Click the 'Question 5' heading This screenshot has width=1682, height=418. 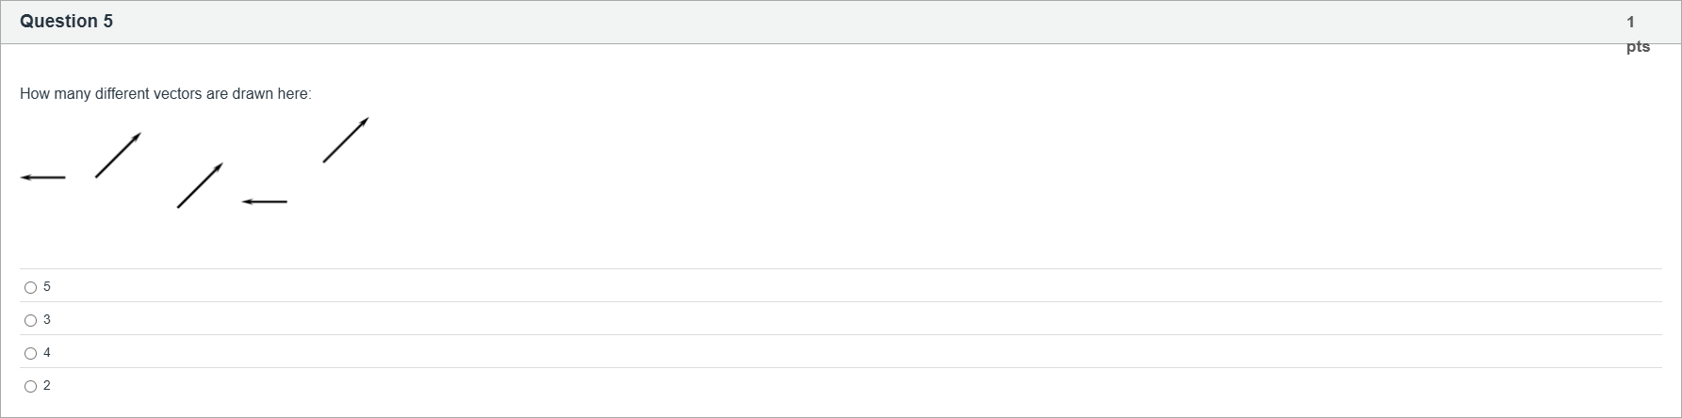click(66, 22)
